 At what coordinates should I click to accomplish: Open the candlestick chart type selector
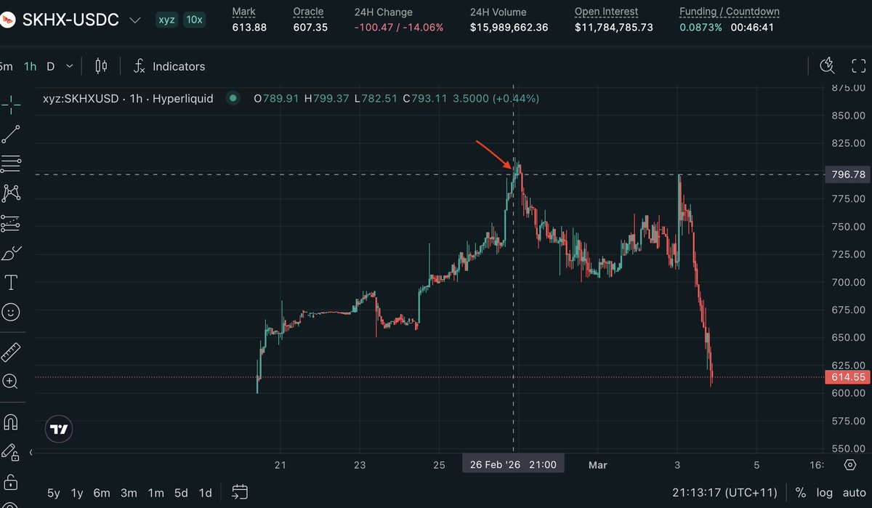pos(101,66)
